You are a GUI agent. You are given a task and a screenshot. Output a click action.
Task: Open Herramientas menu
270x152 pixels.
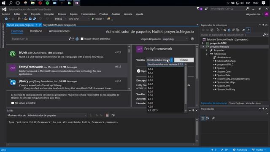point(88,14)
